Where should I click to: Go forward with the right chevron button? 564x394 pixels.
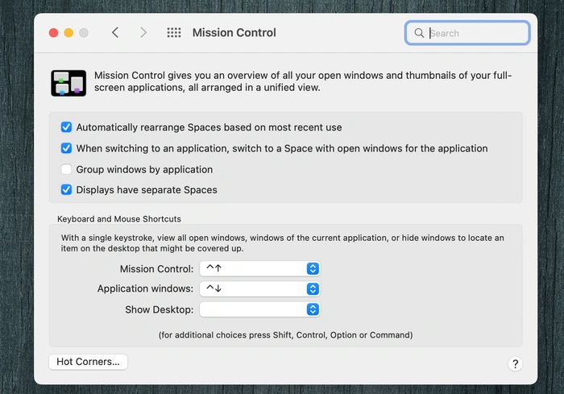tap(143, 33)
